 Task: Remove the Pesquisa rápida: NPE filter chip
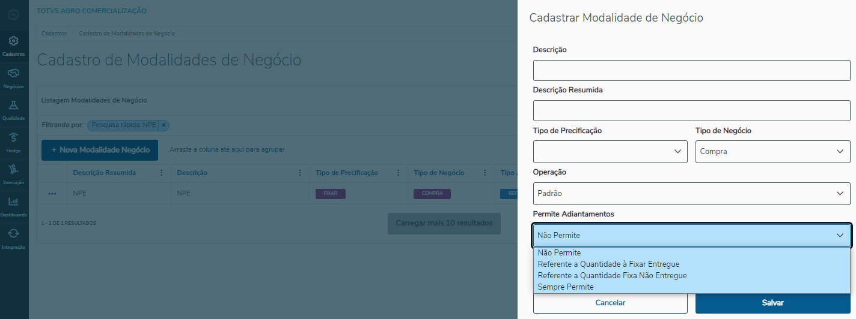(x=164, y=125)
